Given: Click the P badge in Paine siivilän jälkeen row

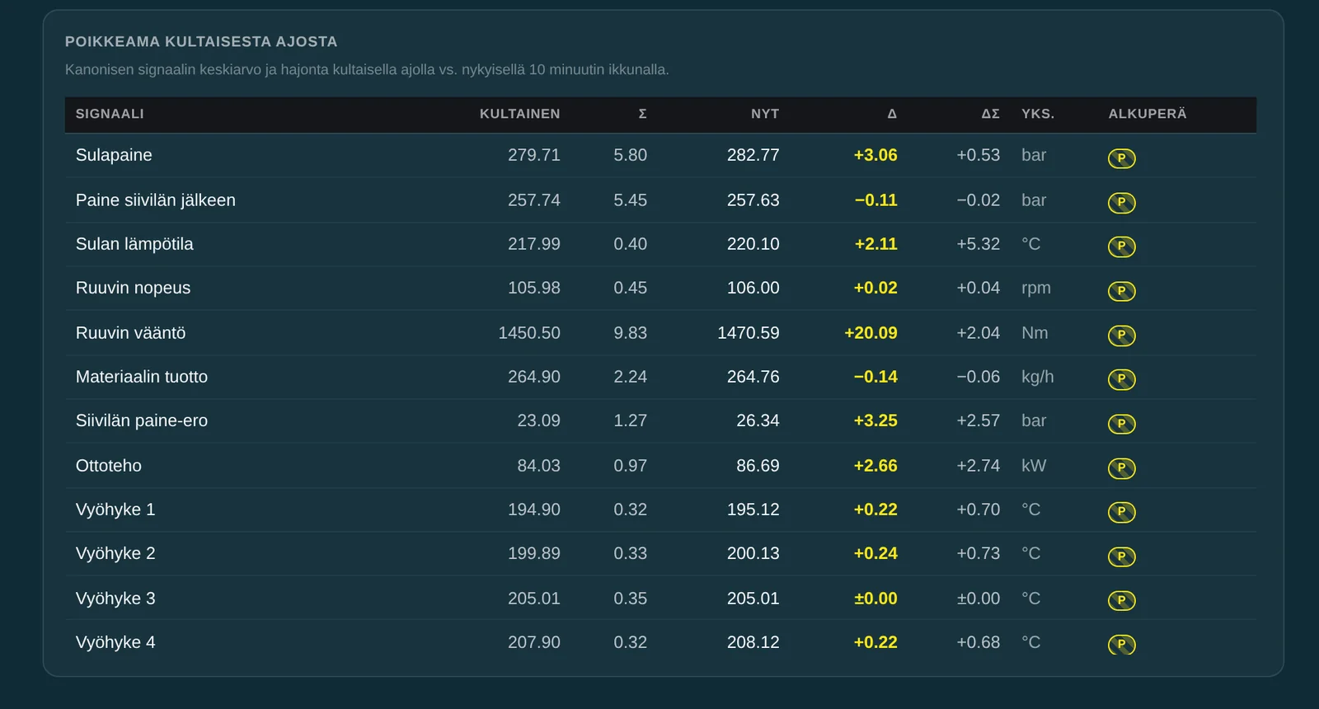Looking at the screenshot, I should pos(1121,203).
